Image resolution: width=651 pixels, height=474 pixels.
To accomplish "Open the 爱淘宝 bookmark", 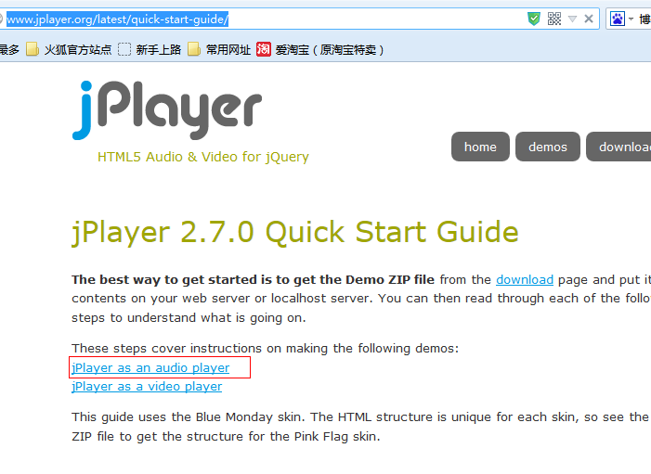I will (x=320, y=50).
